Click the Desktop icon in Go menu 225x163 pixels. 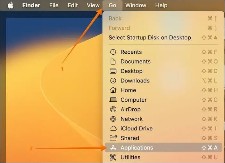113,71
